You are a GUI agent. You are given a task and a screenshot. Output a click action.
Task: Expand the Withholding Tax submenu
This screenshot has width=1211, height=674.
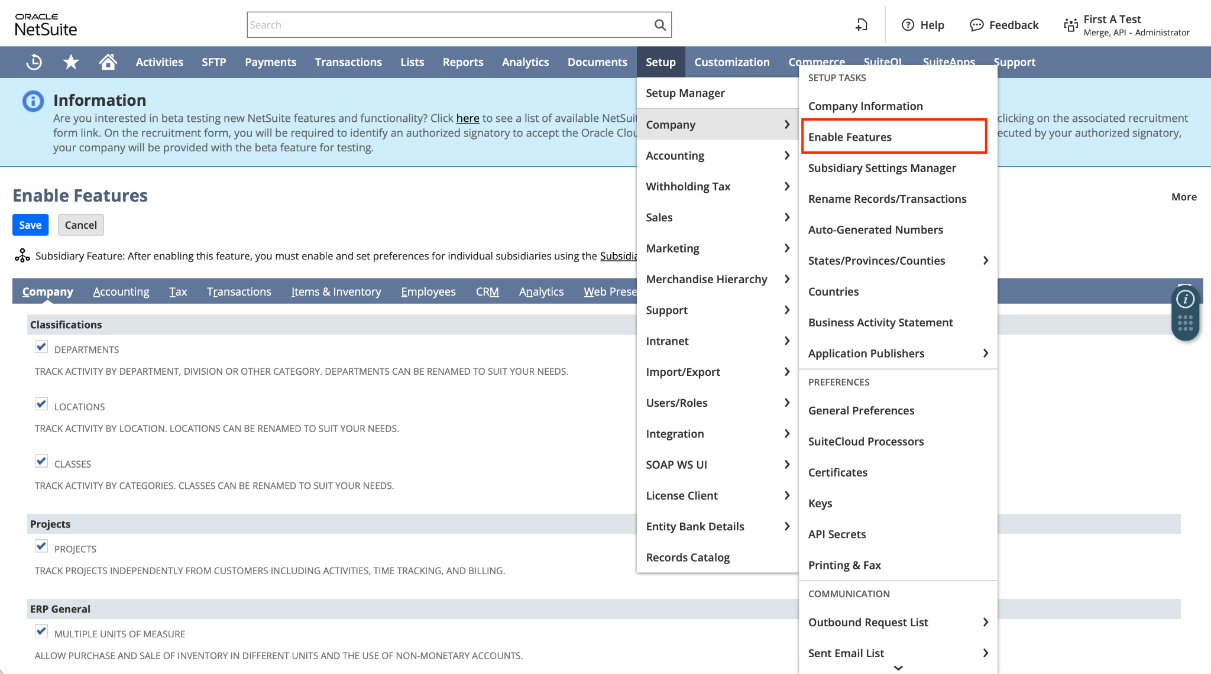pos(717,186)
